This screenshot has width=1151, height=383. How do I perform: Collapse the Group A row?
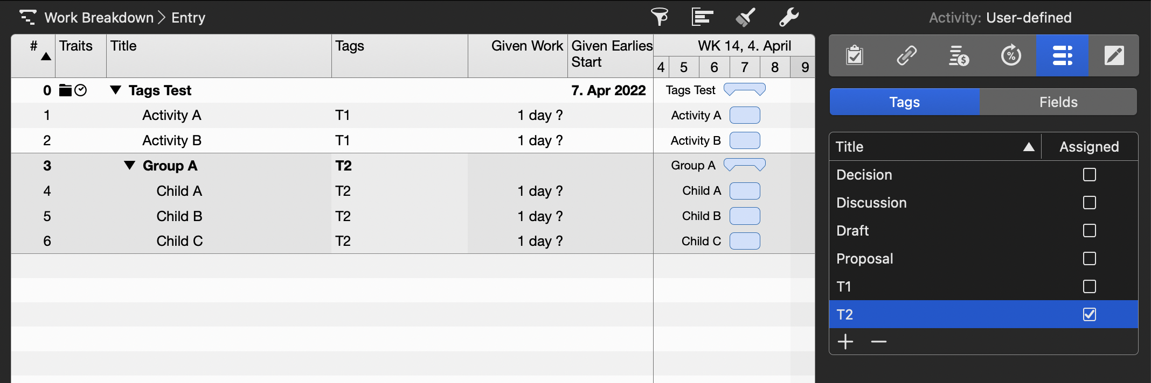pyautogui.click(x=130, y=166)
